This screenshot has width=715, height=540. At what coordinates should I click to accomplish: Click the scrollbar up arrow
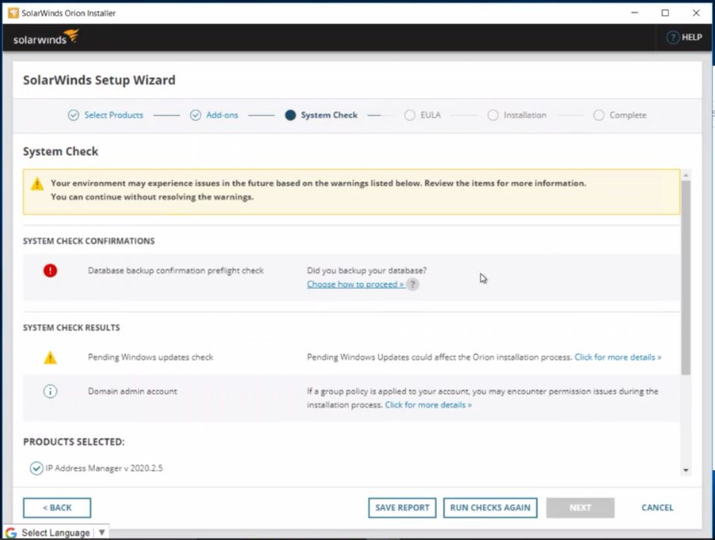coord(686,175)
